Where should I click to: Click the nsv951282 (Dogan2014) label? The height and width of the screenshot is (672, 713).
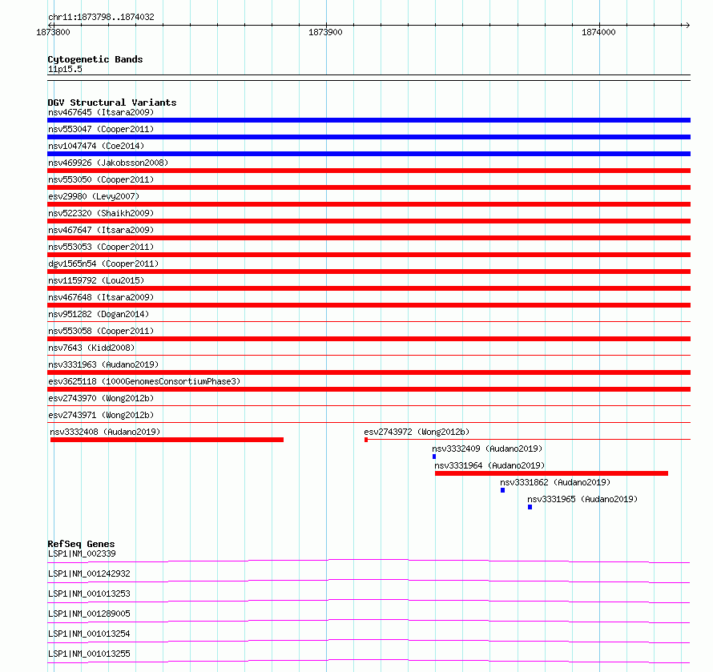click(x=99, y=314)
